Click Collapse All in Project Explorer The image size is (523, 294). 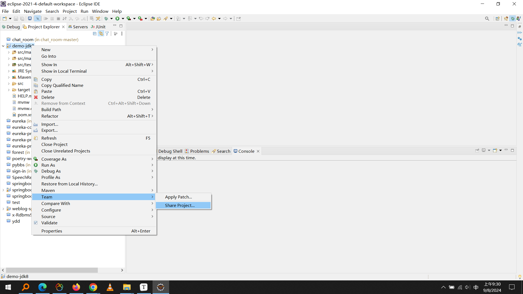pos(95,33)
